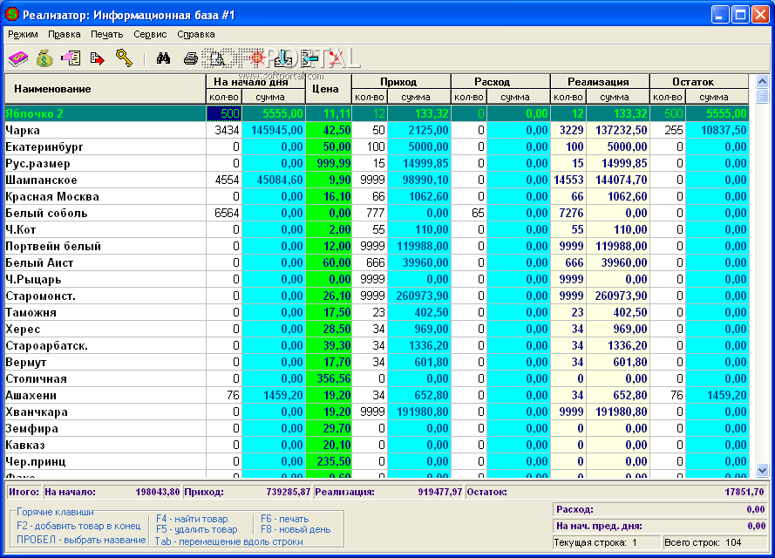The width and height of the screenshot is (775, 558).
Task: Click the money bag toolbar icon
Action: click(x=44, y=58)
